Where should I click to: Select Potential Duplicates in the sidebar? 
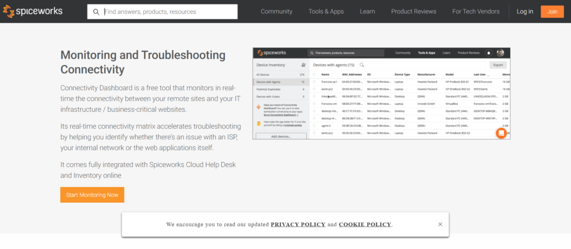281,89
